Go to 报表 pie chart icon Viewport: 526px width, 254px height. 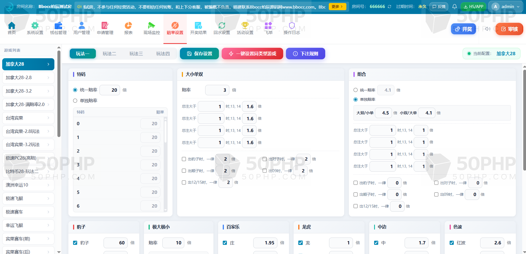click(128, 26)
